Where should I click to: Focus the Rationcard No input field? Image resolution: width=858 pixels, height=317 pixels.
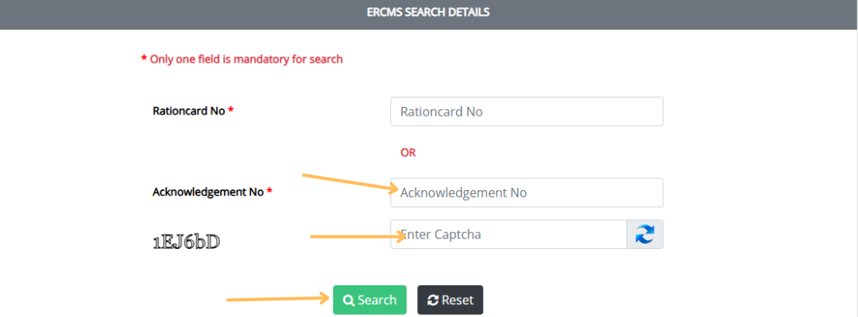(x=526, y=112)
